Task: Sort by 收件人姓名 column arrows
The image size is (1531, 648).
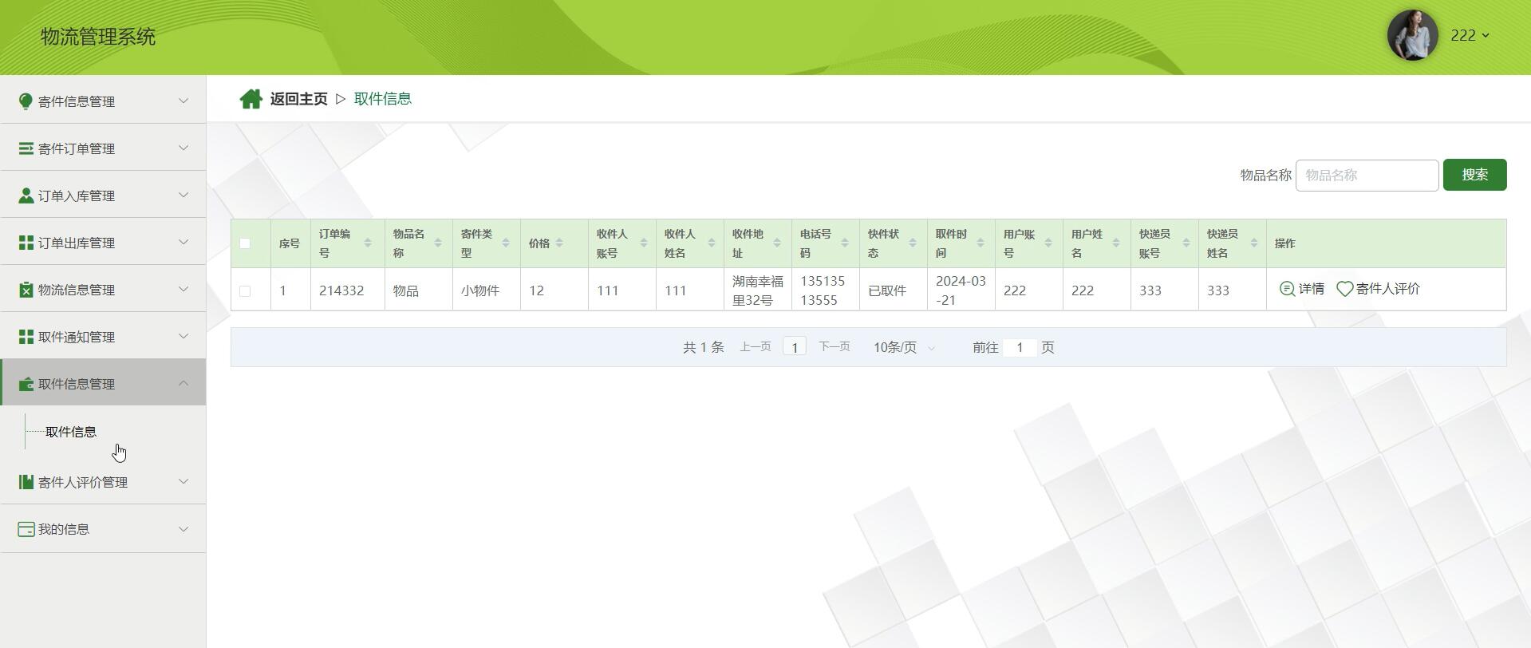Action: coord(711,243)
